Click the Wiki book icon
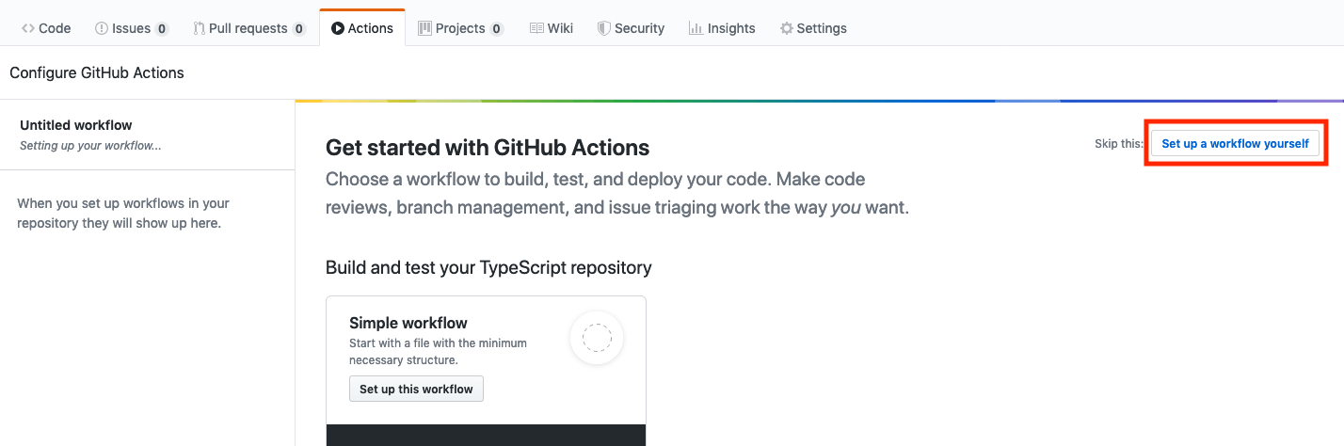Screen dimensions: 1344x446 coord(536,28)
